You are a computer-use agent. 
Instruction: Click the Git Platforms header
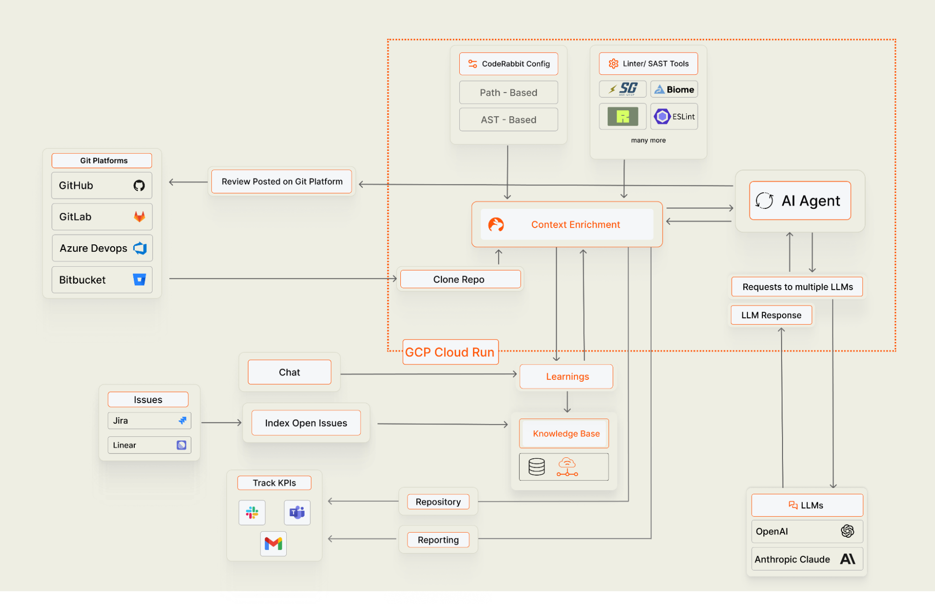coord(101,160)
